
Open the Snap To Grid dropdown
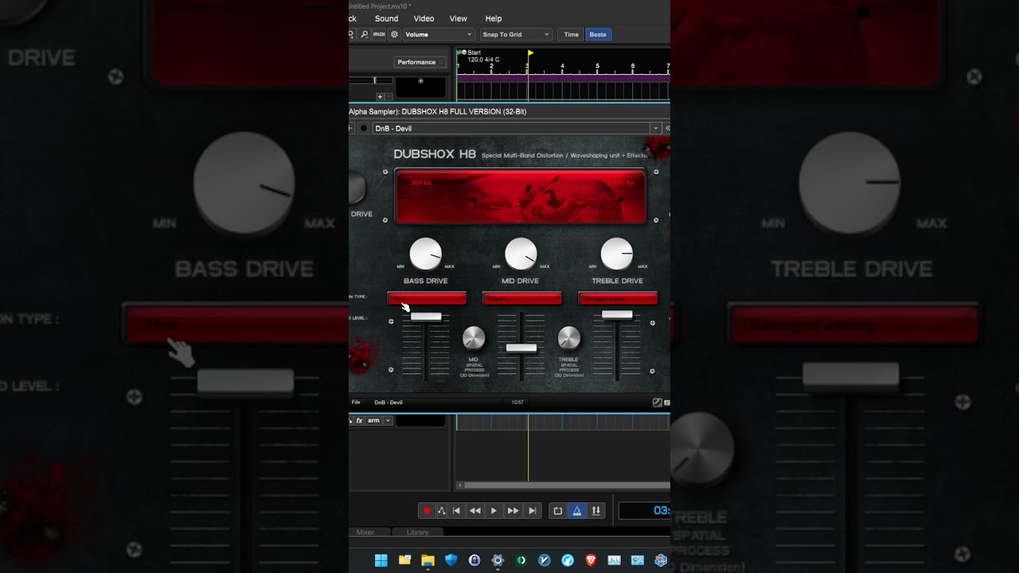point(516,34)
